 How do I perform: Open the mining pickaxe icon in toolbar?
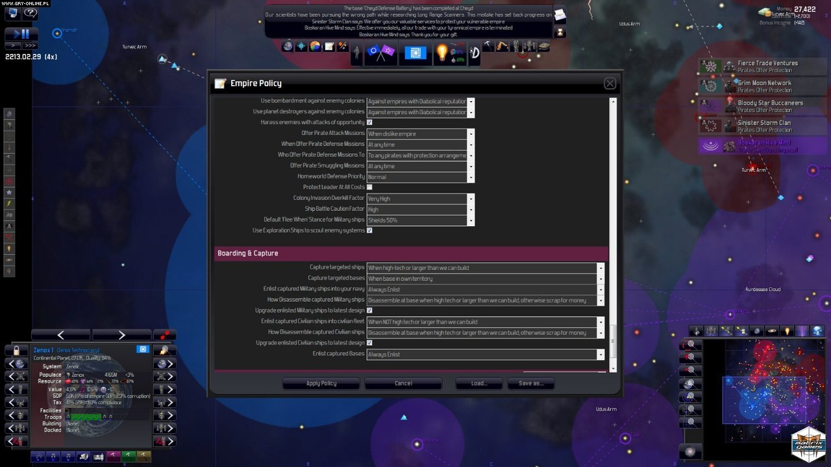pos(488,45)
